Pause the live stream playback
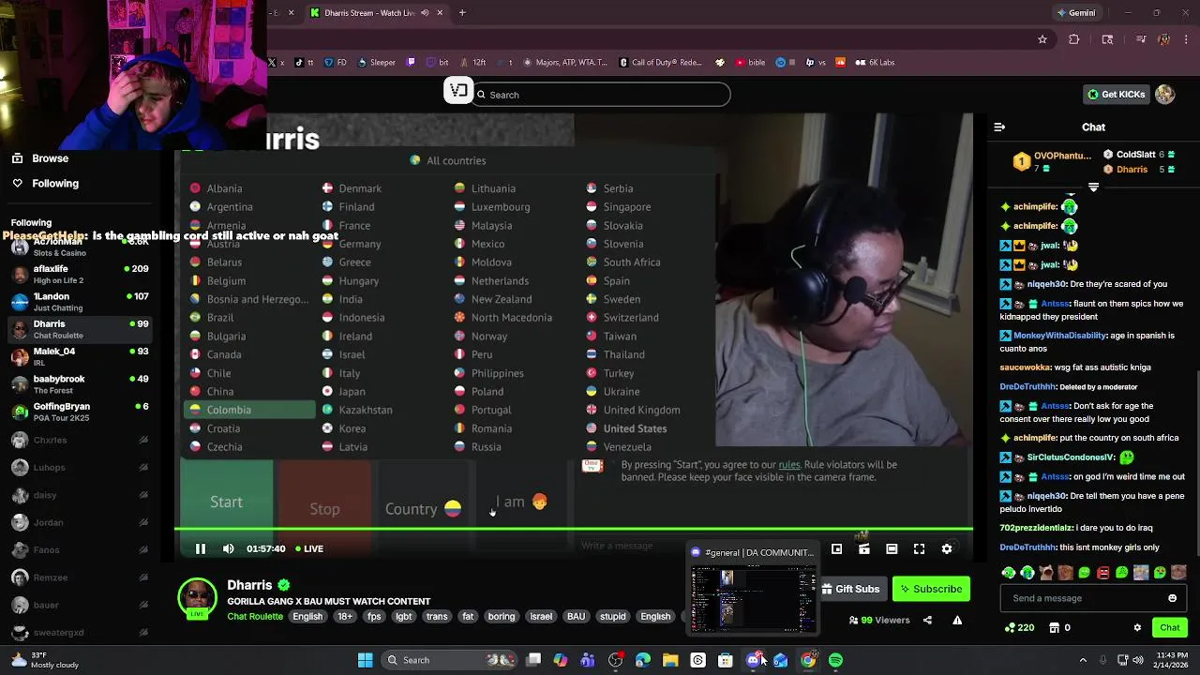 (x=201, y=548)
